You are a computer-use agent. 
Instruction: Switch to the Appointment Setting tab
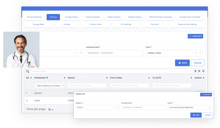point(187,24)
